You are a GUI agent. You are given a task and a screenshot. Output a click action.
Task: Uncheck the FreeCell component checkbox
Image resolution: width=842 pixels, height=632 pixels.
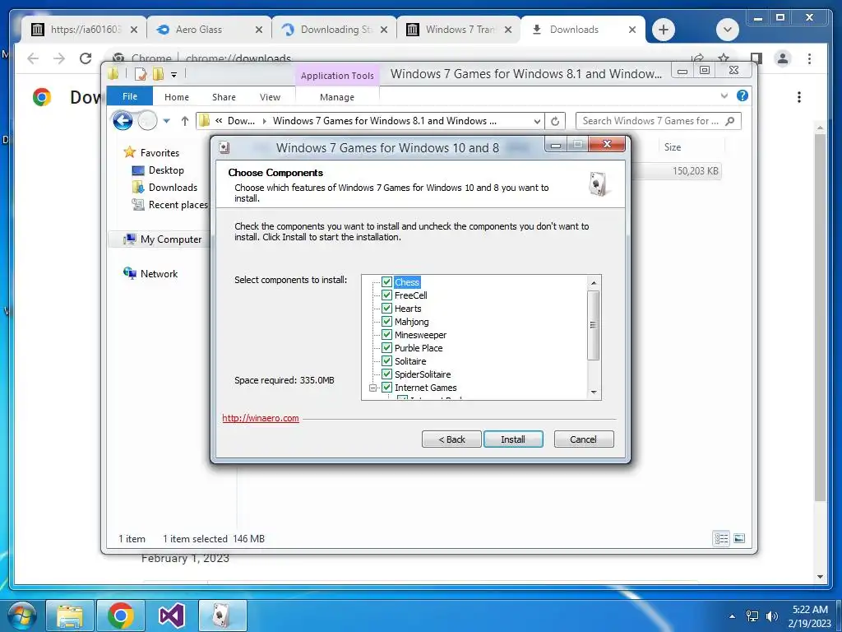pos(386,295)
